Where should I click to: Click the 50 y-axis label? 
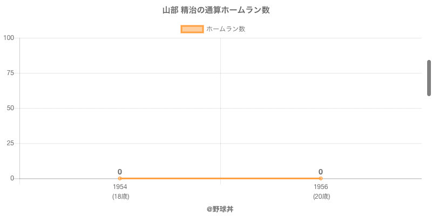pyautogui.click(x=10, y=108)
